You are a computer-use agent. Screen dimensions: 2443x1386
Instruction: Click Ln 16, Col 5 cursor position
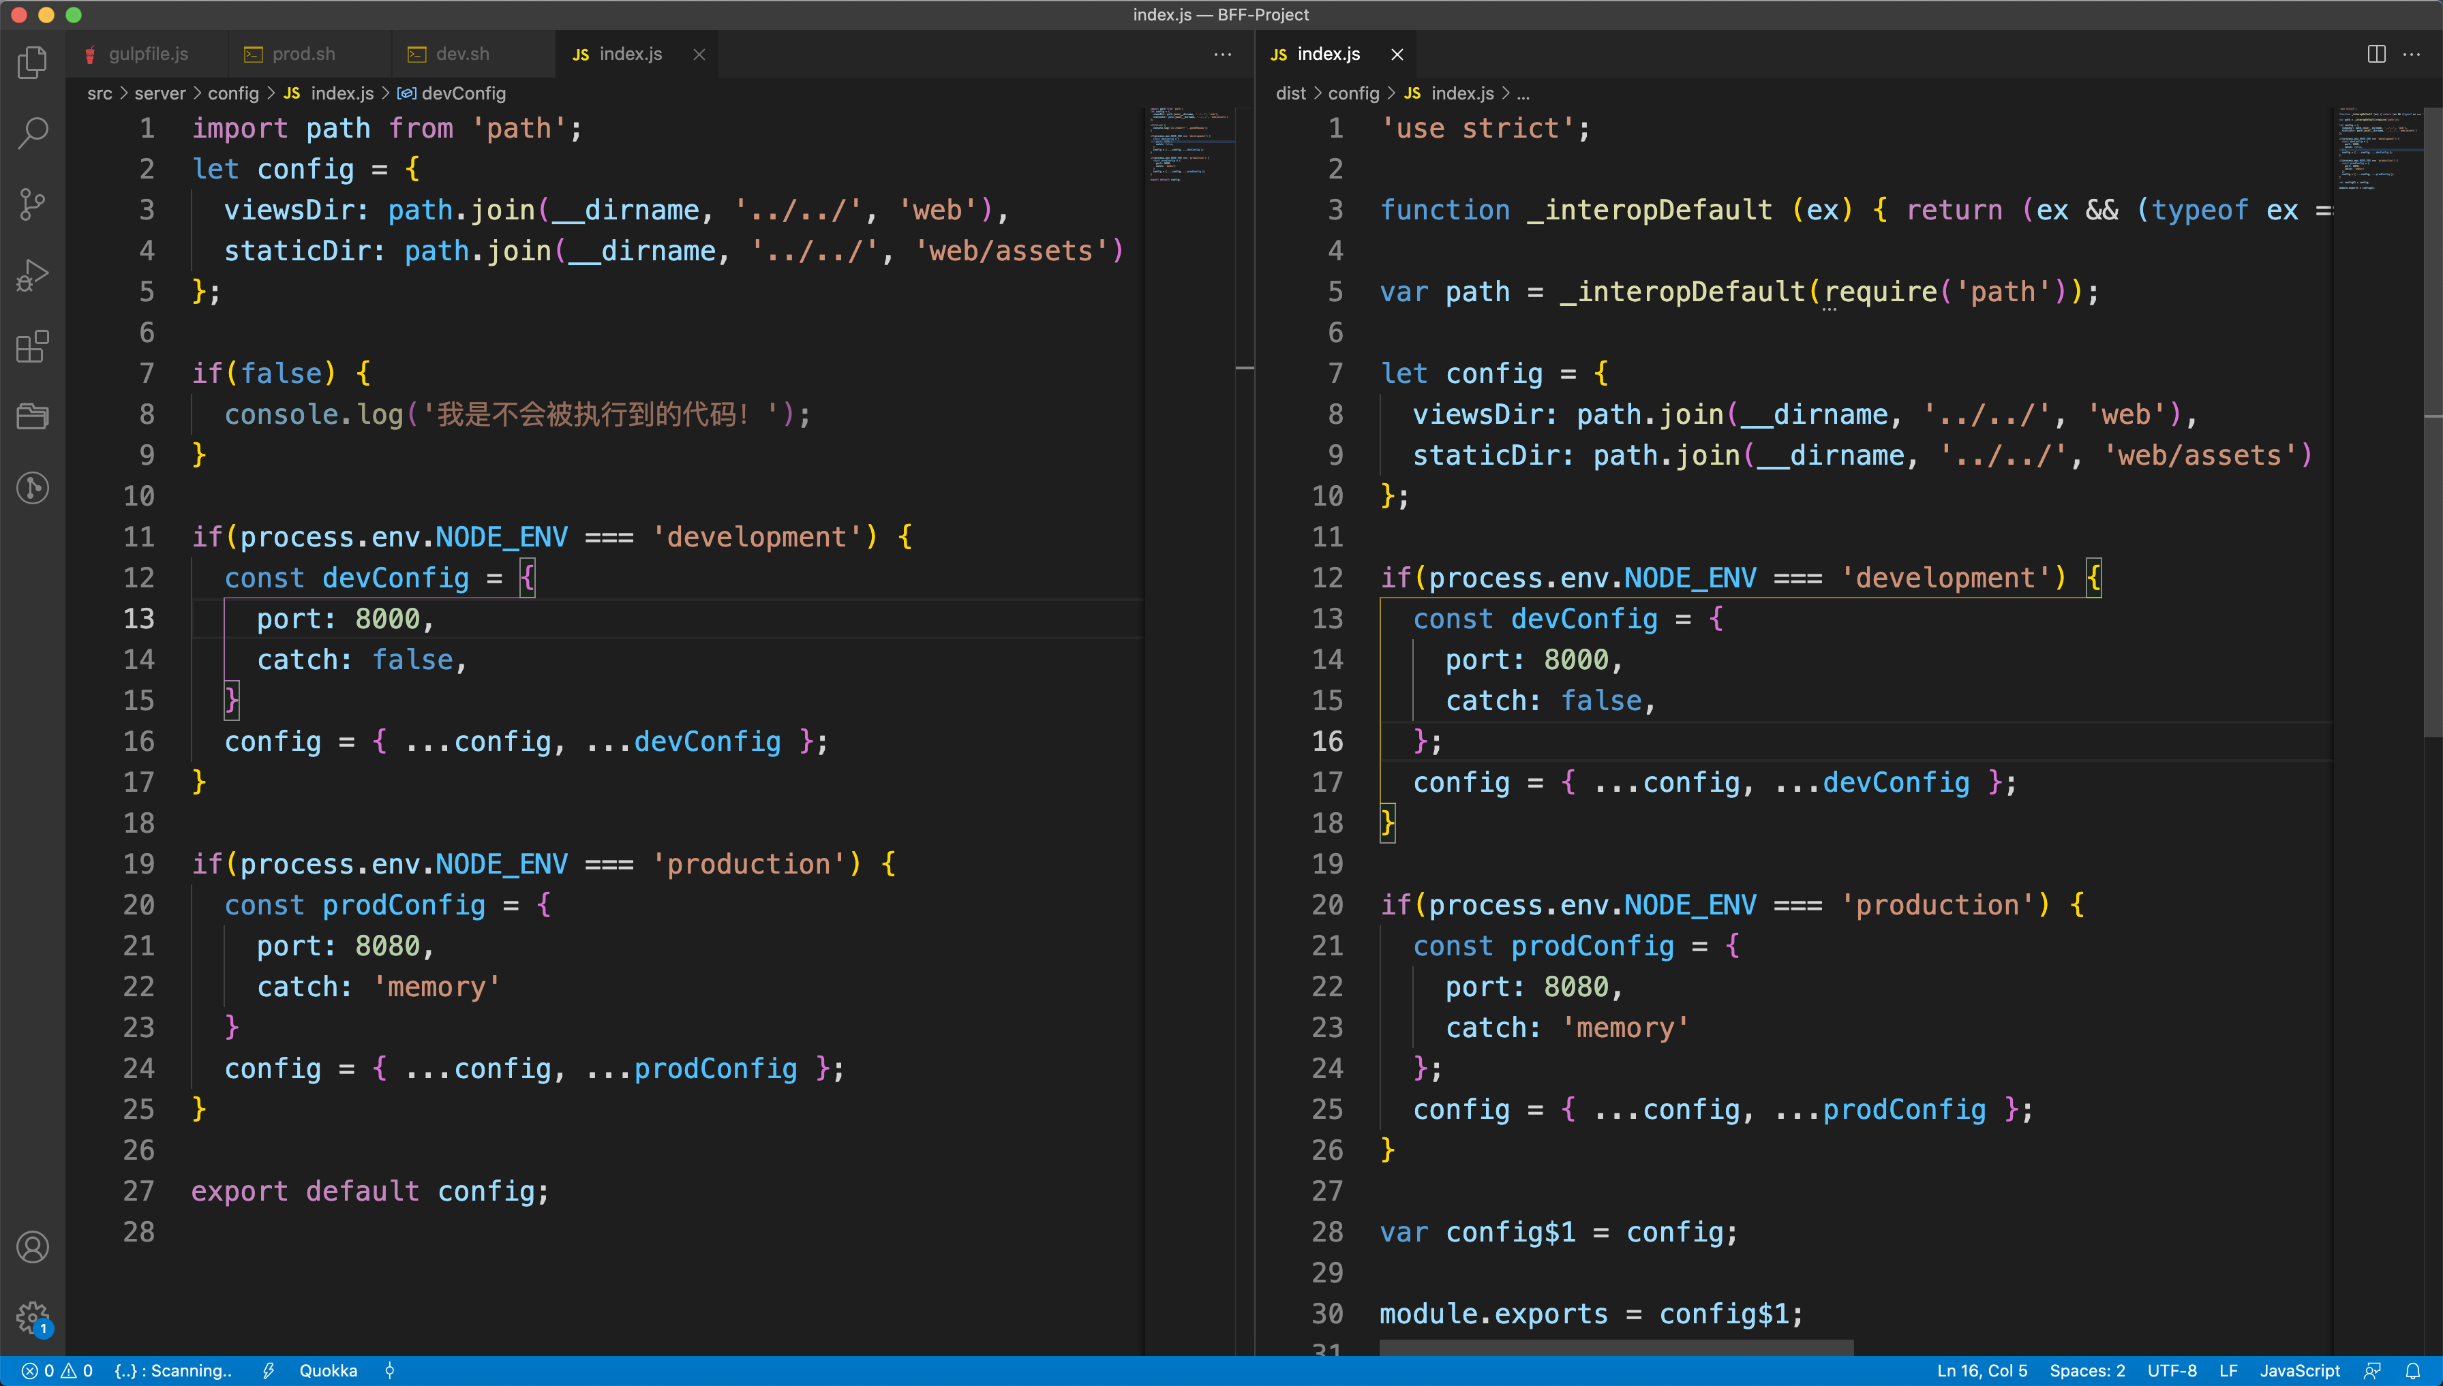pyautogui.click(x=1982, y=1371)
